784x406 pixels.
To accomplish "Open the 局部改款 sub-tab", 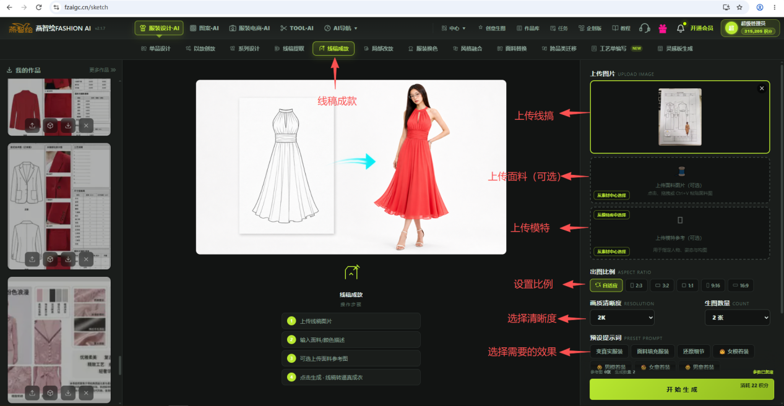I will (379, 48).
